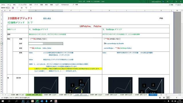Select the row 12 header
Image resolution: width=183 pixels, height=103 pixels.
(1, 43)
